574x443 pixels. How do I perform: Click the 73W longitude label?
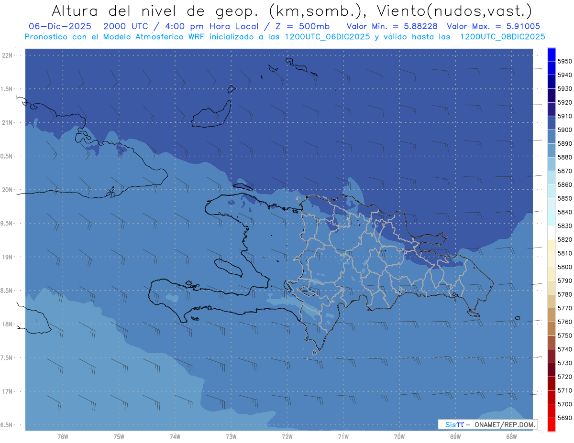(x=231, y=437)
